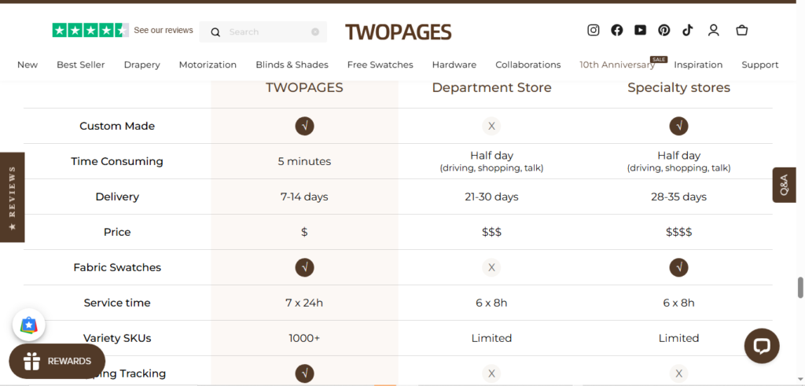Click the search magnifier icon
Image resolution: width=805 pixels, height=386 pixels.
[x=215, y=32]
